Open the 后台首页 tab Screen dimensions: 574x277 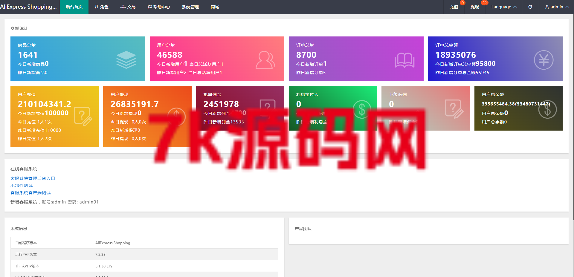pyautogui.click(x=74, y=7)
